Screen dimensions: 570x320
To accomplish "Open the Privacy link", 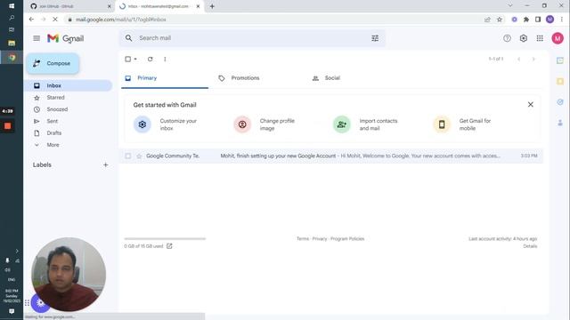I will coord(320,239).
